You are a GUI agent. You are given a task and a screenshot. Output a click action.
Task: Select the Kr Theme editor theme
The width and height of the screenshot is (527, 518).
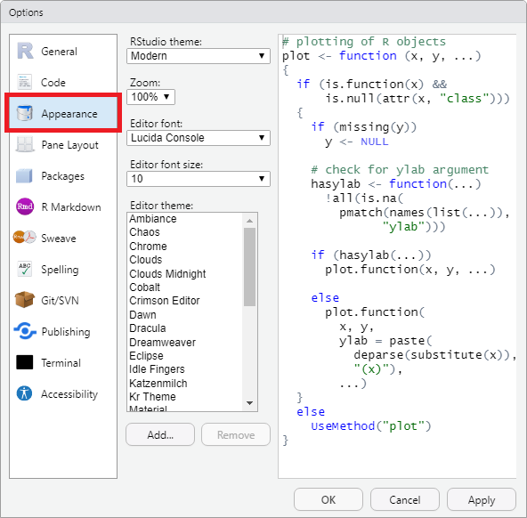[x=185, y=397]
